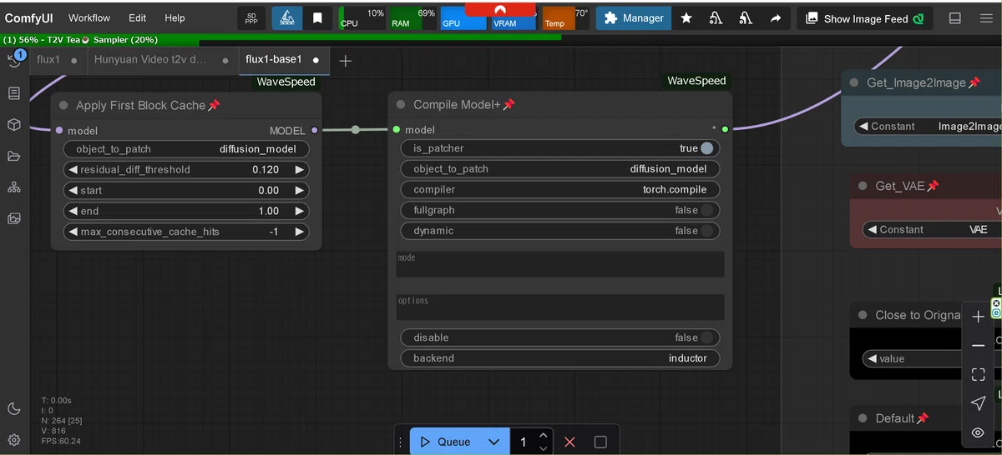Zoom out with canvas minus button
Viewport: 1002px width, 455px height.
coord(979,346)
